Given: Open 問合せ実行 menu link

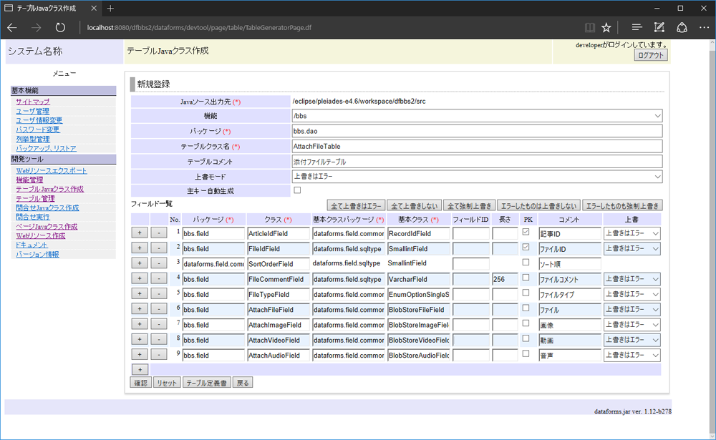Looking at the screenshot, I should [x=32, y=217].
